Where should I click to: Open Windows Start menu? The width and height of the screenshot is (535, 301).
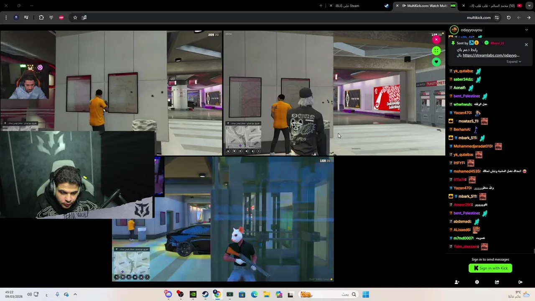(x=366, y=294)
